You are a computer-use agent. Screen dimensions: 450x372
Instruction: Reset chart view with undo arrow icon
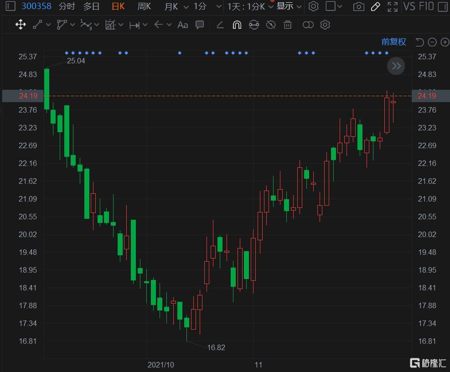(419, 42)
